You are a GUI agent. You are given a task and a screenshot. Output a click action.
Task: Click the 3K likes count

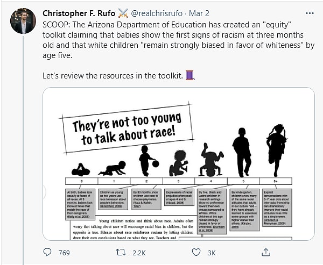pos(212,253)
